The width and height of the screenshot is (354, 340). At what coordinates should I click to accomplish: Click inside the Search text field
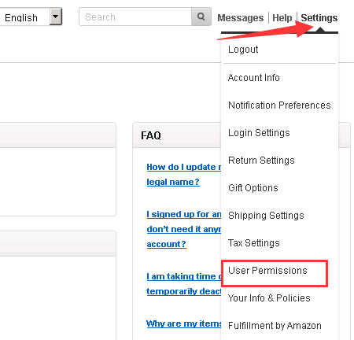(135, 17)
